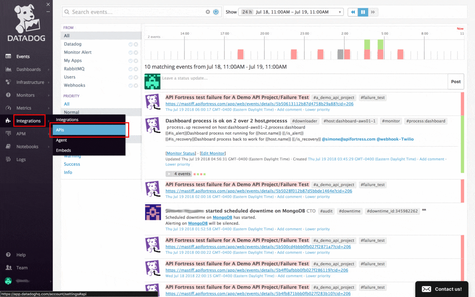Click the green bar in the events timeline
Image resolution: width=475 pixels, height=297 pixels.
click(x=367, y=44)
